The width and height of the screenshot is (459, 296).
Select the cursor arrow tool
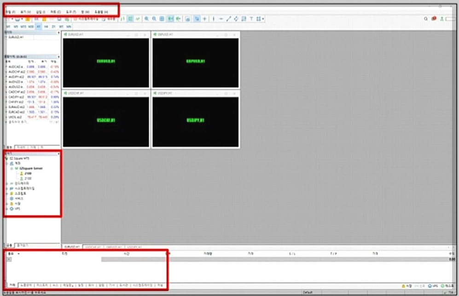197,19
